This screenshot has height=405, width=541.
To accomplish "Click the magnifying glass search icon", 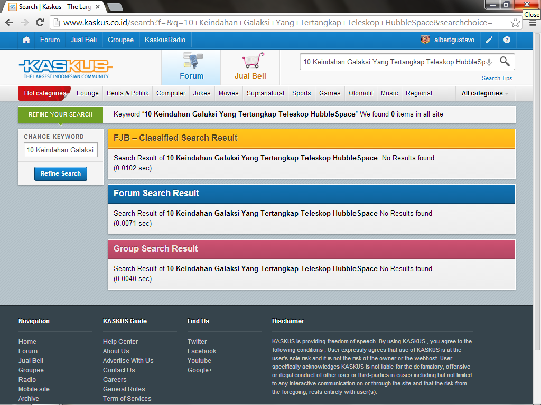I will click(505, 62).
